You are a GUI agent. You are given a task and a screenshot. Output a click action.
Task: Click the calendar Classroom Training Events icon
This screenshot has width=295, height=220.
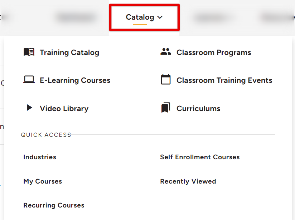(166, 80)
